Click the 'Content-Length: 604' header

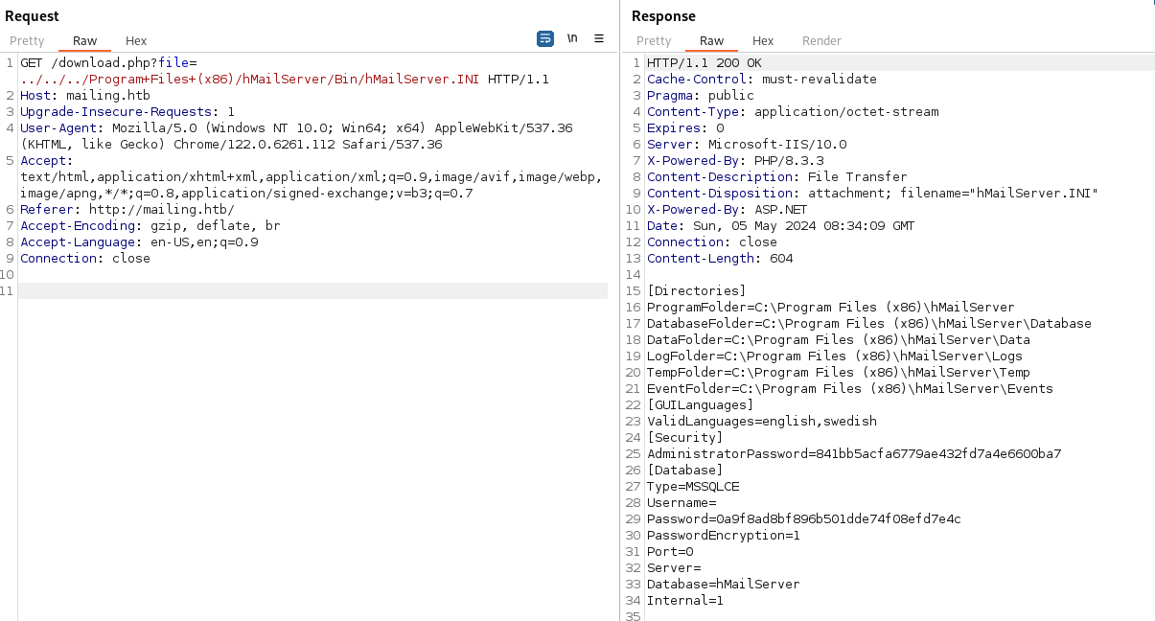click(720, 258)
